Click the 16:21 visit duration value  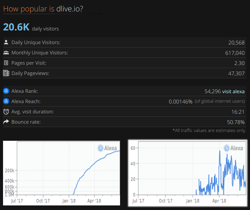coord(238,112)
